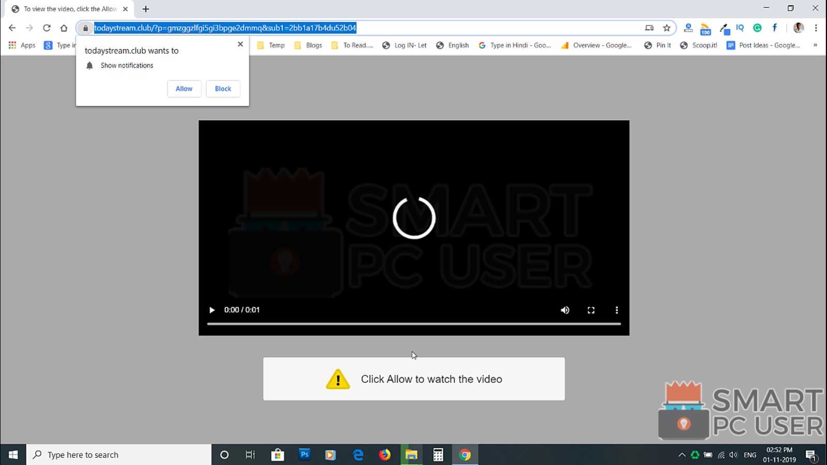Close the notification permission popup
This screenshot has height=465, width=827.
tap(240, 44)
